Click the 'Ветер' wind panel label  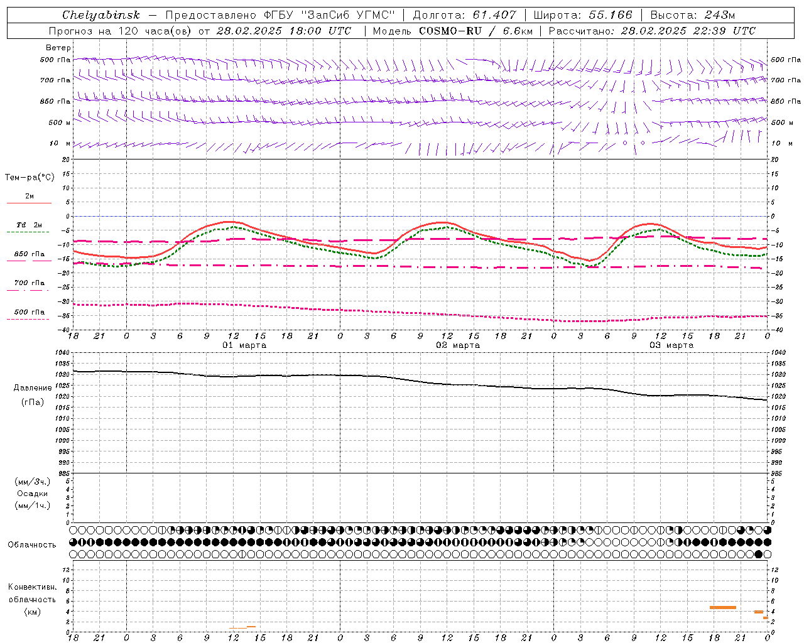point(58,48)
